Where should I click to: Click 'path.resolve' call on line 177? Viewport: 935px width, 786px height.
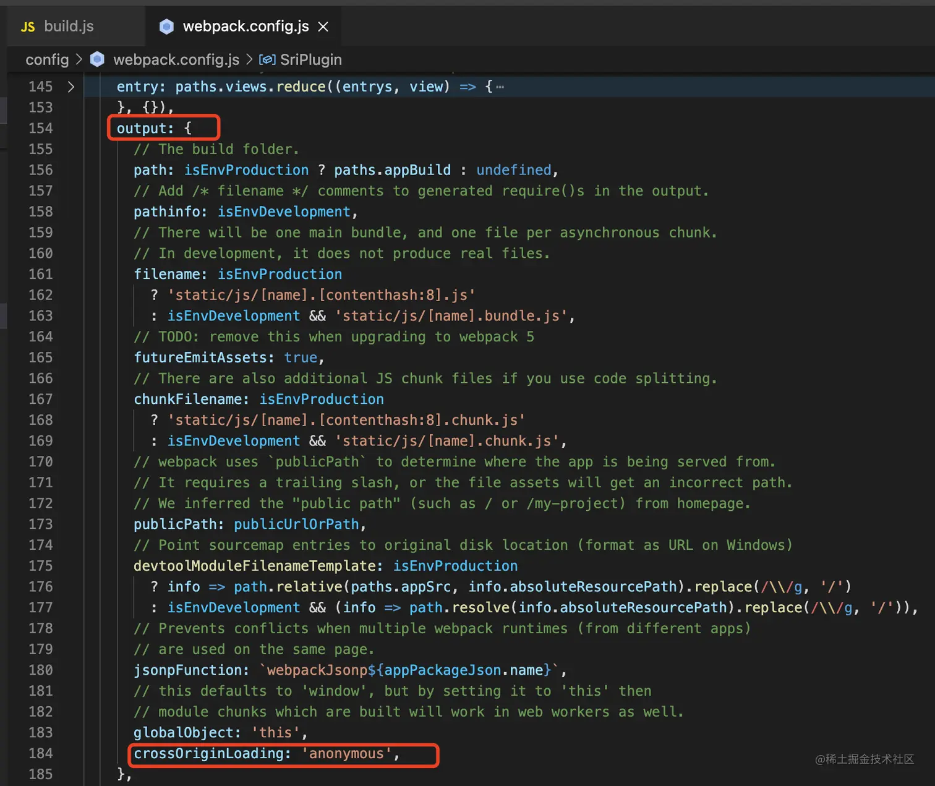tap(459, 607)
